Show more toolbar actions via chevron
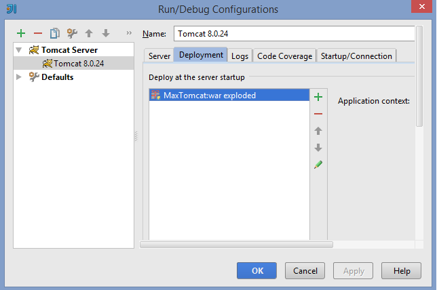The image size is (437, 290). (129, 33)
